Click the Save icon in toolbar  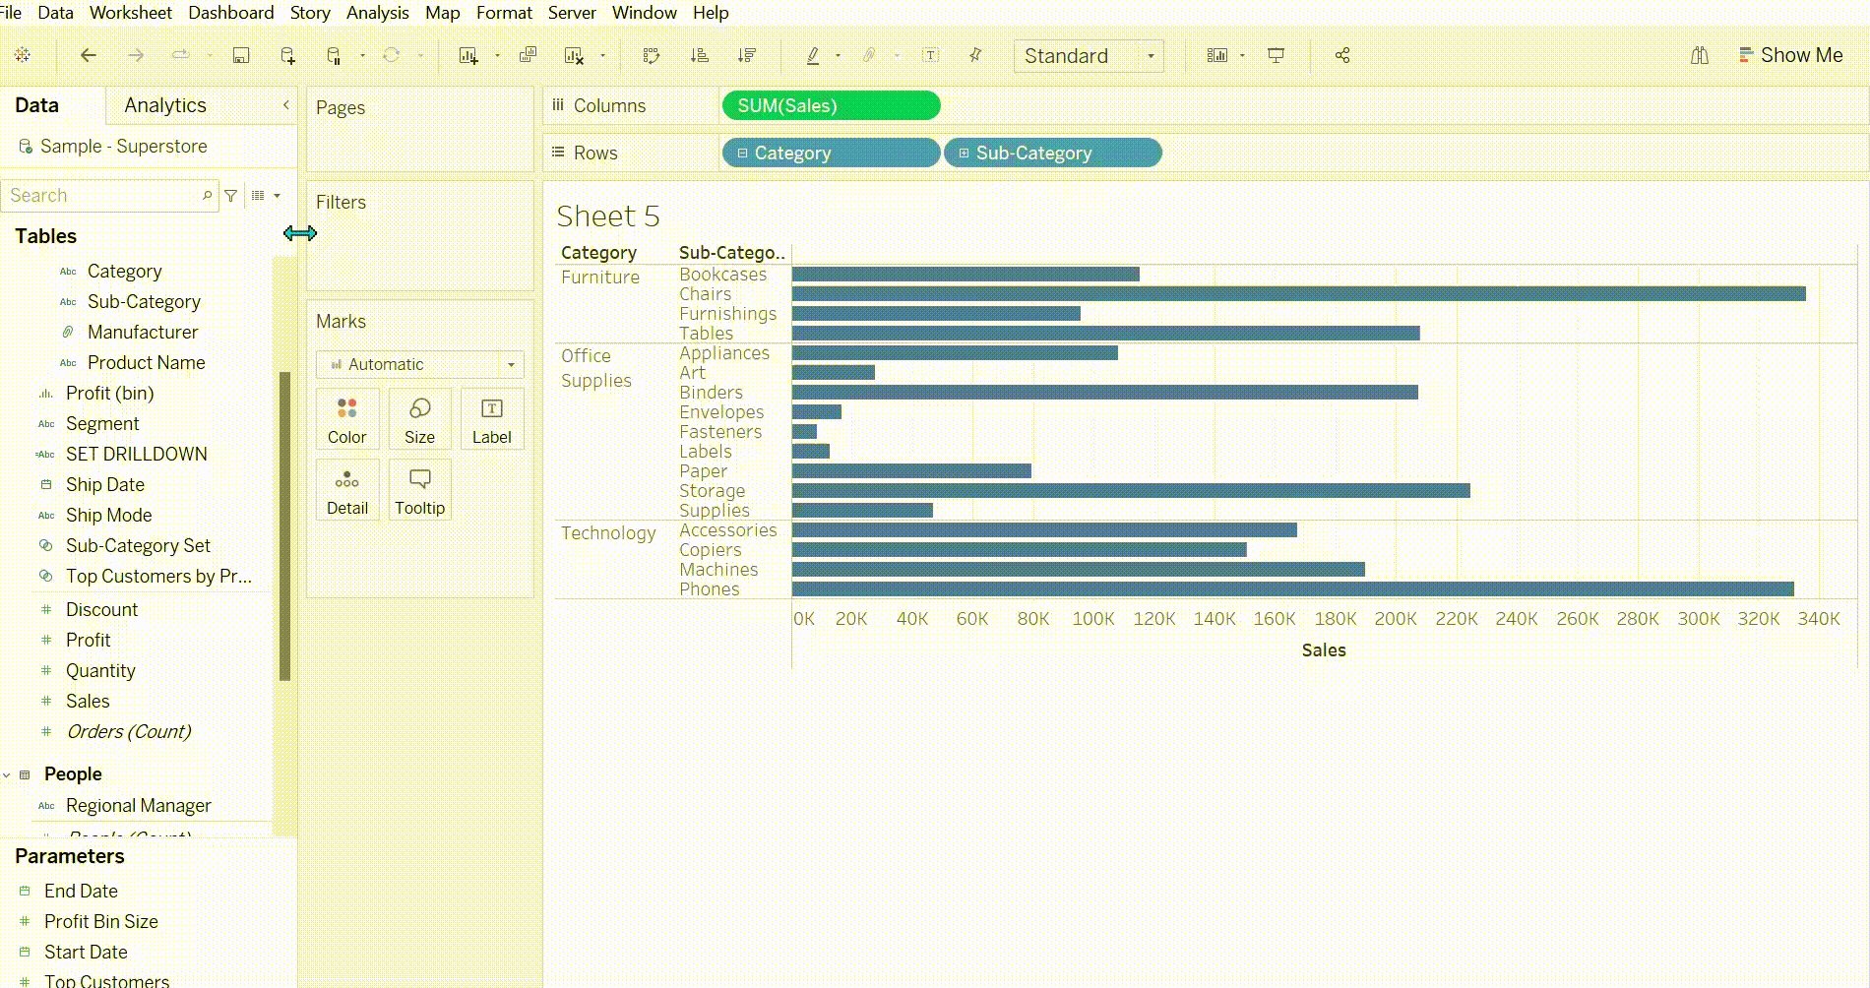pyautogui.click(x=240, y=55)
